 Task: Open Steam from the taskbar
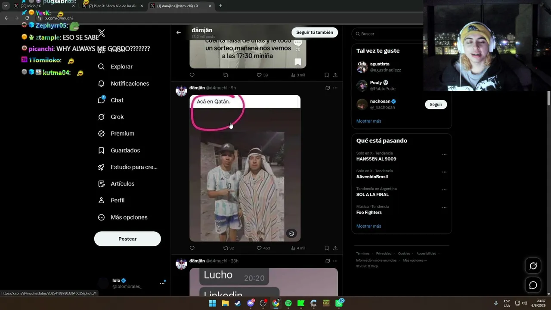[238, 303]
